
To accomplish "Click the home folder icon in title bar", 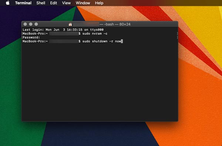I will (70, 24).
